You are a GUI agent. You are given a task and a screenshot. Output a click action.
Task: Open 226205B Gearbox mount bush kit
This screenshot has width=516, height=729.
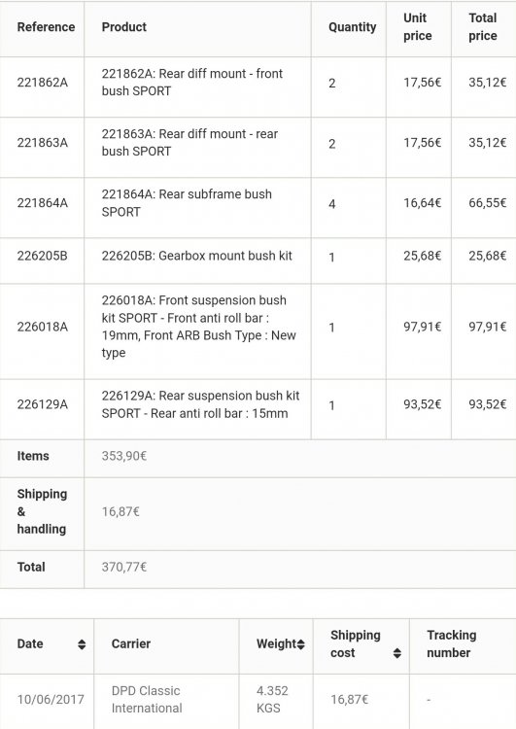(196, 256)
